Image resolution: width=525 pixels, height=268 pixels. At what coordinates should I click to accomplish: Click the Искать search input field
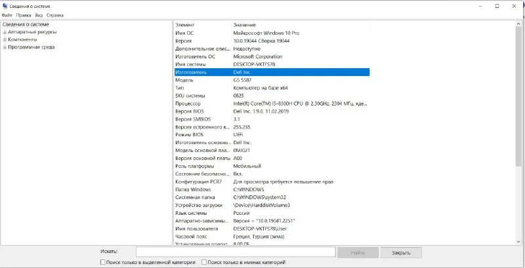click(235, 252)
